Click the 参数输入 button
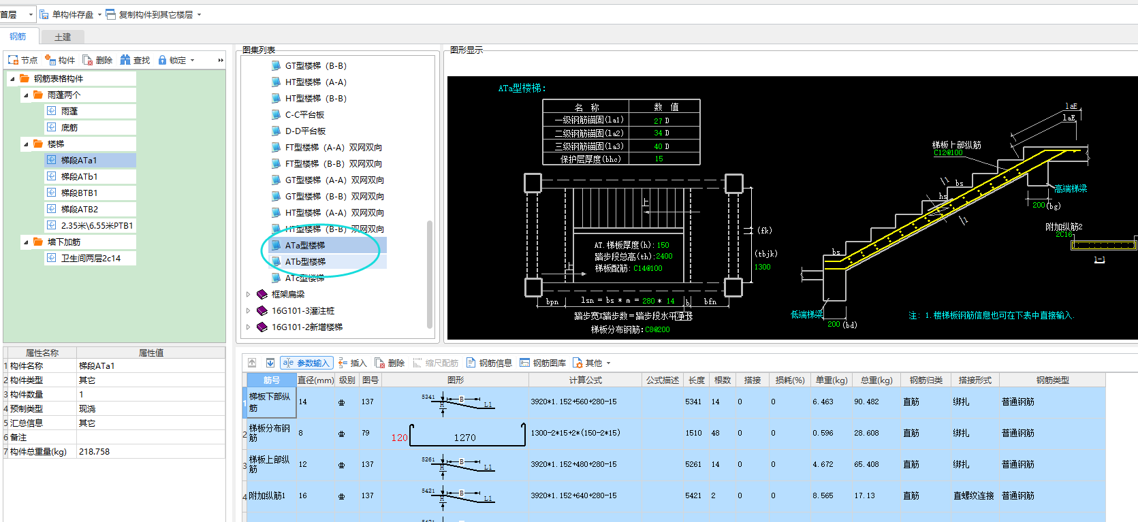This screenshot has width=1138, height=522. 307,363
